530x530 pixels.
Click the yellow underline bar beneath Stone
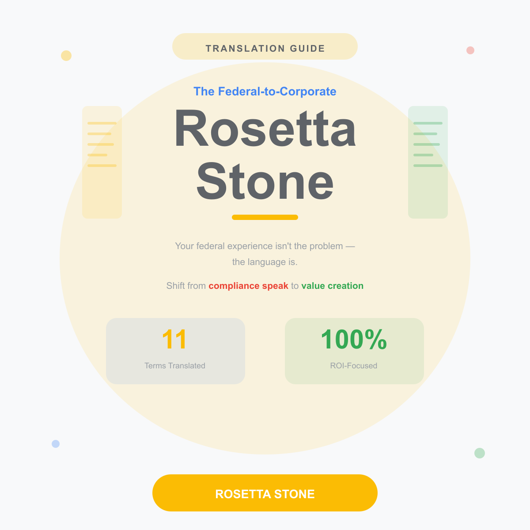point(265,217)
